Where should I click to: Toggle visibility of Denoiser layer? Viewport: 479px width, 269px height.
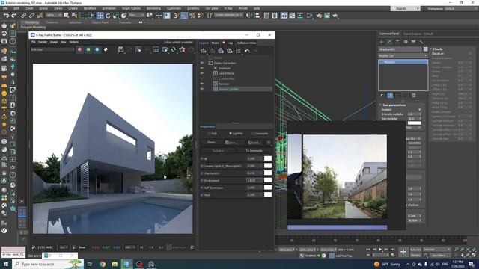[x=201, y=84]
